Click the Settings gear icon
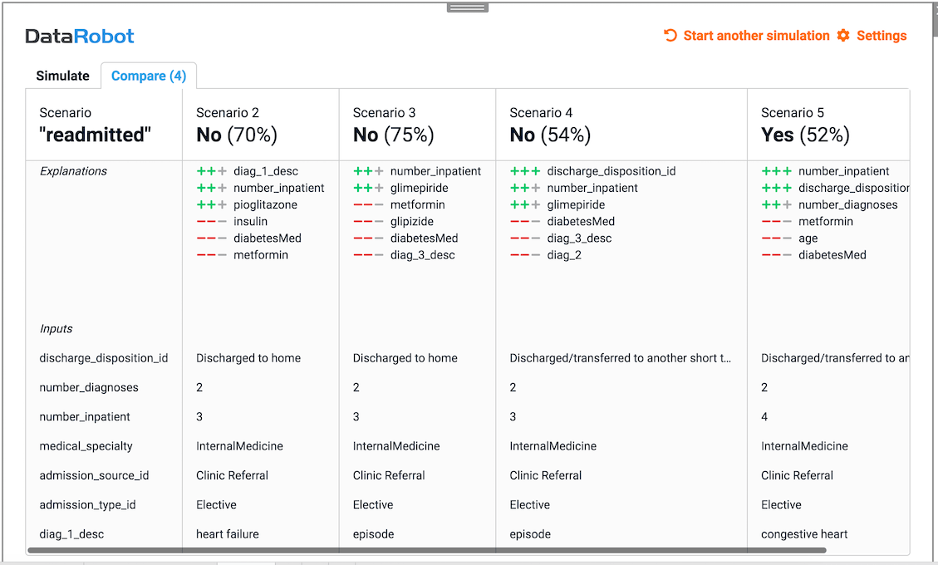This screenshot has height=565, width=938. (843, 36)
